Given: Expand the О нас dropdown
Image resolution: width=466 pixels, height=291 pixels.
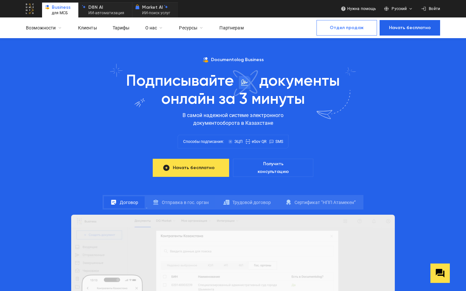Looking at the screenshot, I should click(x=154, y=28).
